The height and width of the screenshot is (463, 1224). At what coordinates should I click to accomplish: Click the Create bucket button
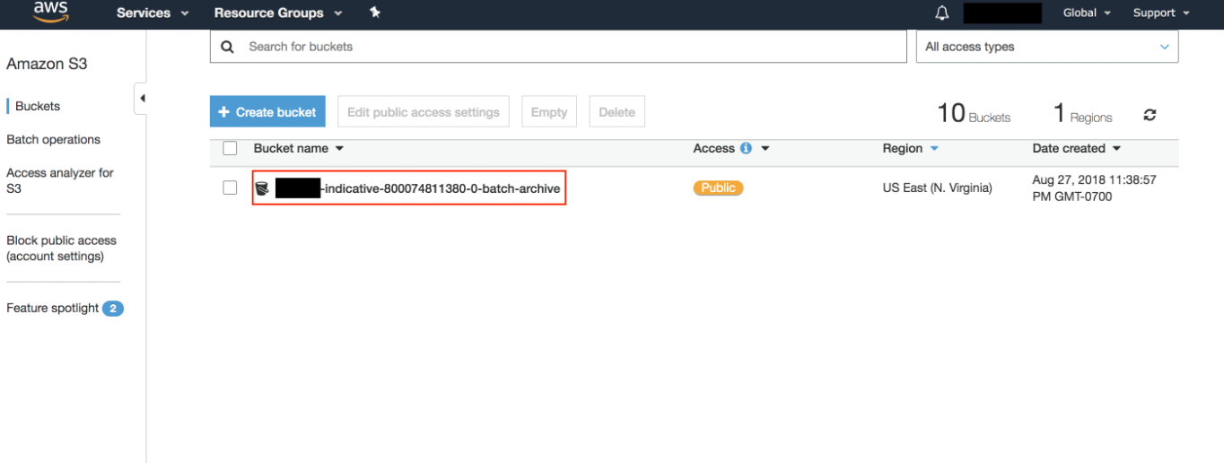[267, 112]
